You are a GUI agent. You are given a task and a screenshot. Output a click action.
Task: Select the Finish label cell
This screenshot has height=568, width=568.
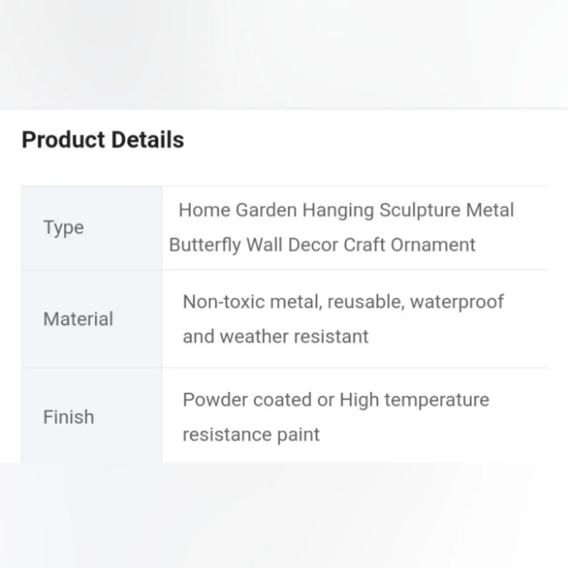pyautogui.click(x=92, y=416)
